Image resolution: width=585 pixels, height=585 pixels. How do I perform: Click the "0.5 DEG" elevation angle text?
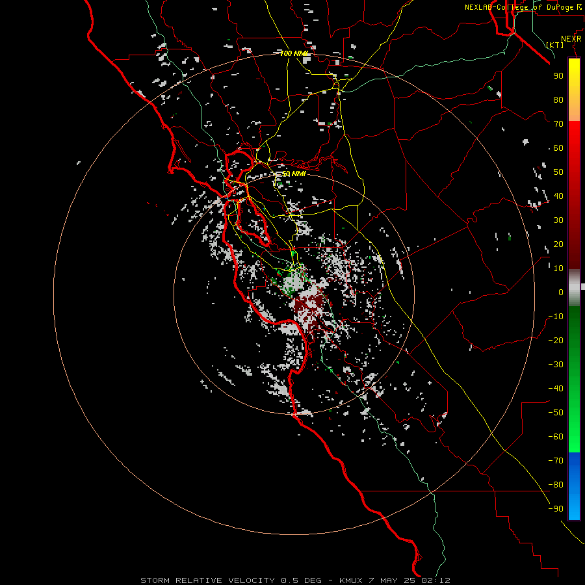[x=301, y=580]
